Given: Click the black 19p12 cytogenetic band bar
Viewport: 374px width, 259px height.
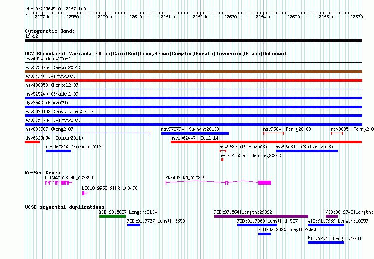Looking at the screenshot, I should tap(193, 41).
